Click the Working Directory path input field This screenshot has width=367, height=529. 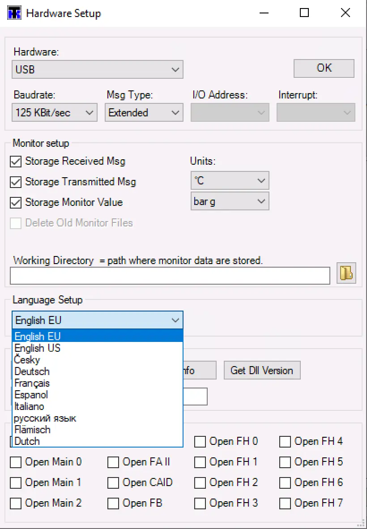pos(170,276)
